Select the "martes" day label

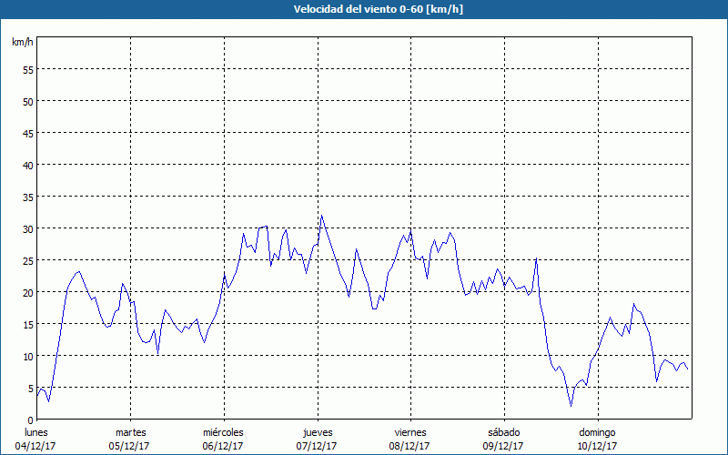click(x=130, y=432)
